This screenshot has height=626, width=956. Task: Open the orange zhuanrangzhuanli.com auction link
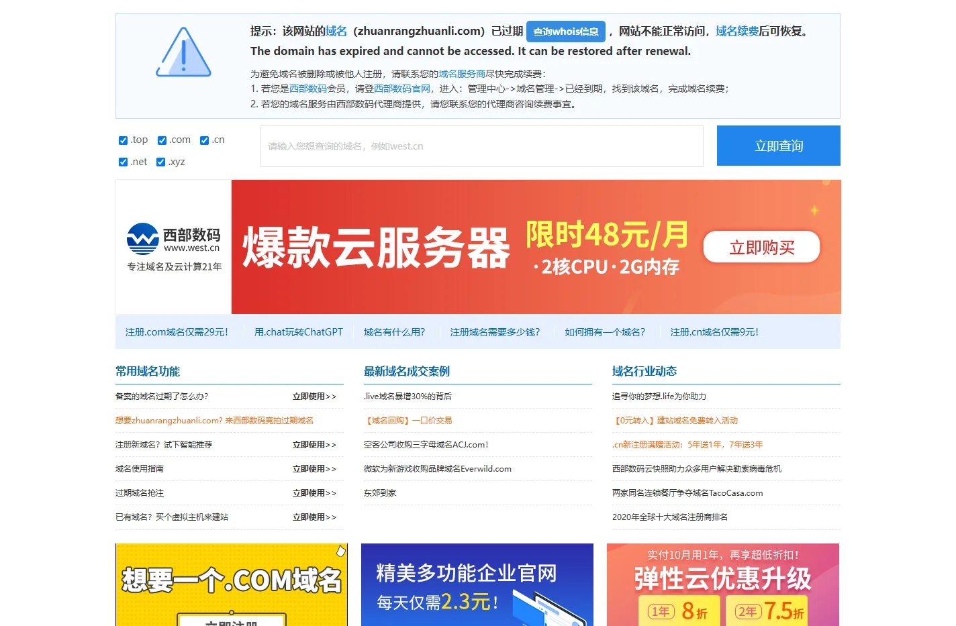click(x=214, y=421)
